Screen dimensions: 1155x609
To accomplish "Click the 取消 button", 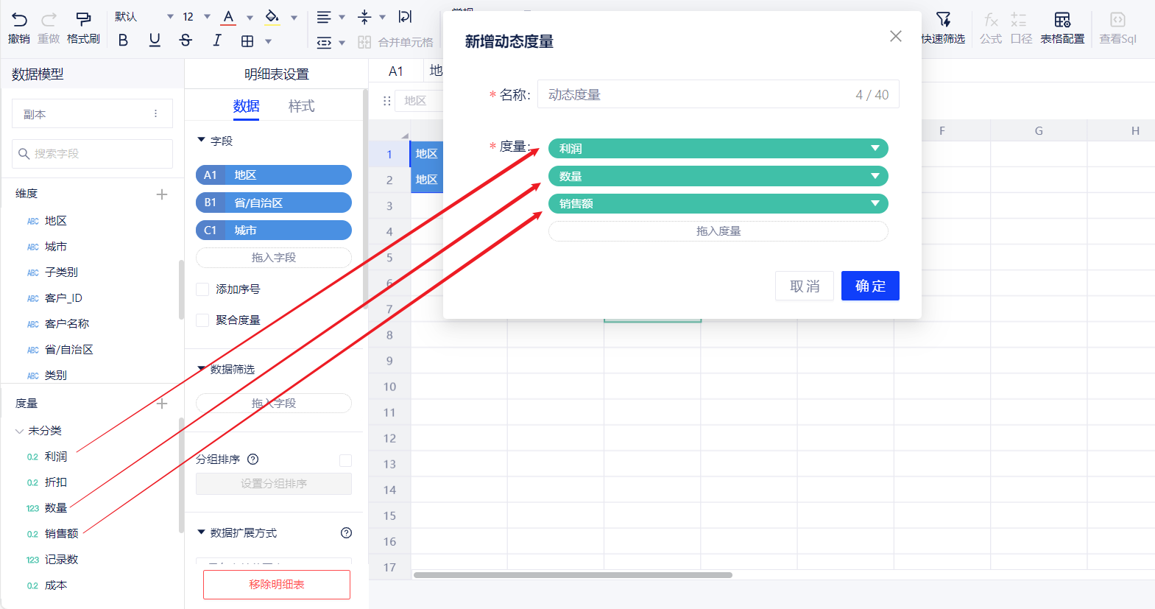I will click(x=804, y=286).
